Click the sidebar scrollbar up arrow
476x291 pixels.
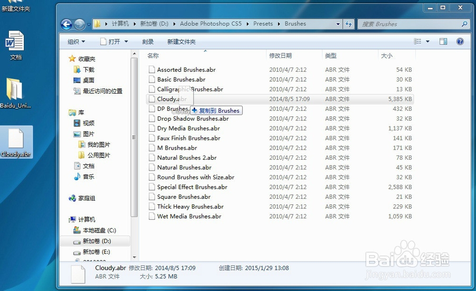point(134,54)
